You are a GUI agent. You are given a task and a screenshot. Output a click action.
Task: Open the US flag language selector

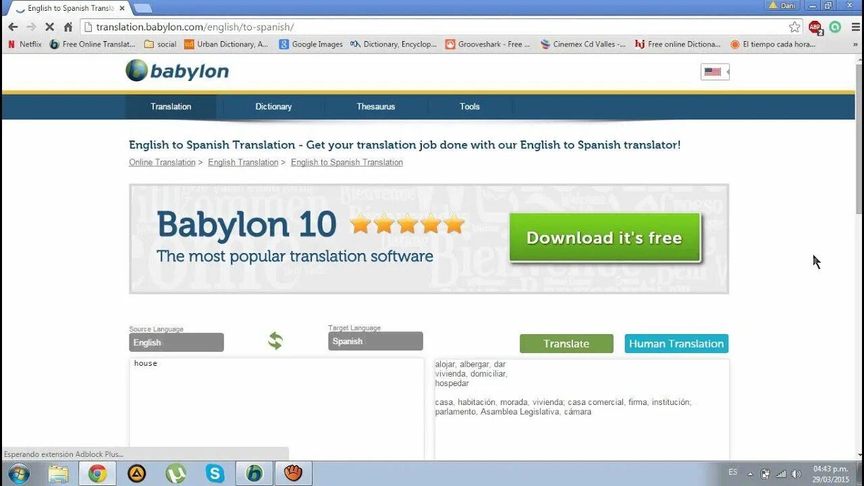pyautogui.click(x=714, y=72)
